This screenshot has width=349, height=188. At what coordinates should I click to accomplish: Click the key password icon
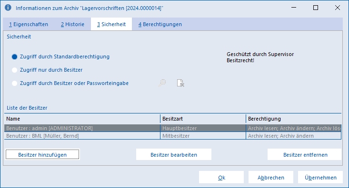(162, 83)
